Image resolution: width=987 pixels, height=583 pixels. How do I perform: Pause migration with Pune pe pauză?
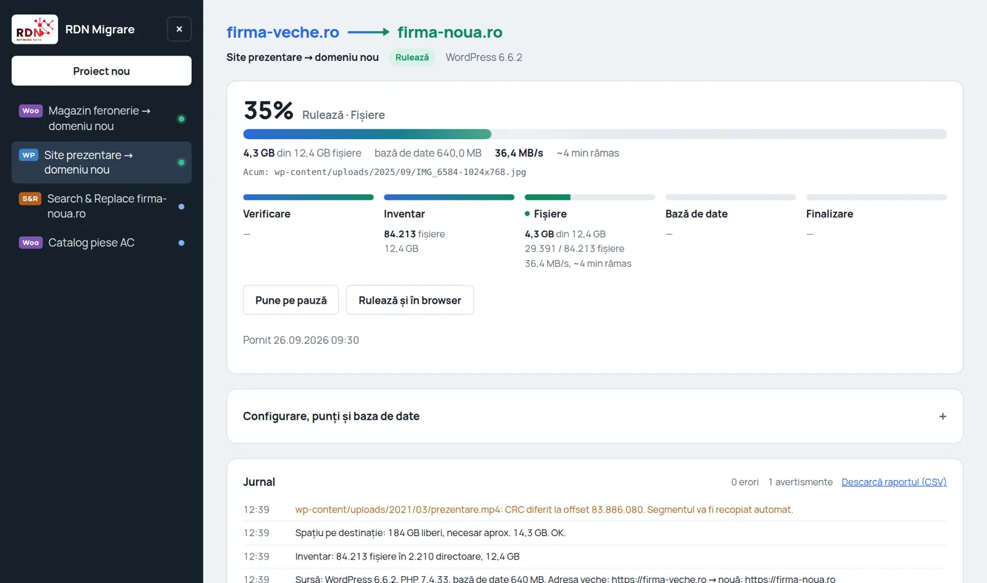(291, 300)
